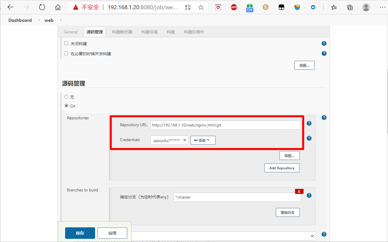Show help for Credentials field
The height and width of the screenshot is (242, 388).
coord(309,138)
